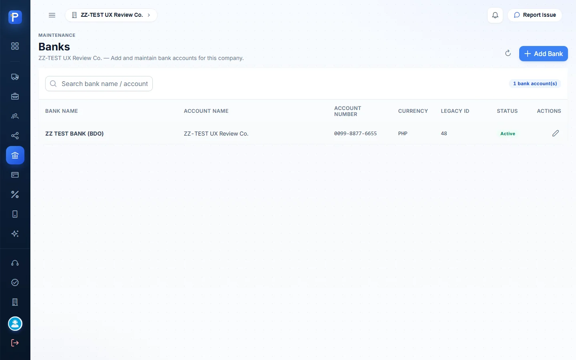Click the legacy ID value 48
Viewport: 576px width, 360px height.
444,134
